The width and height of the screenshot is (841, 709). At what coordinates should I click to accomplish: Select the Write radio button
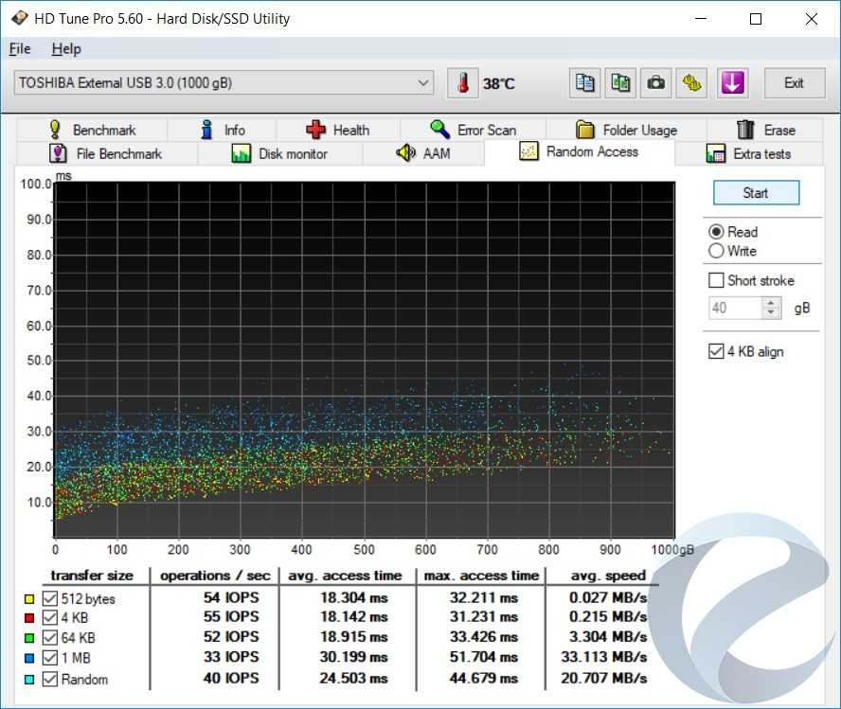pos(717,251)
